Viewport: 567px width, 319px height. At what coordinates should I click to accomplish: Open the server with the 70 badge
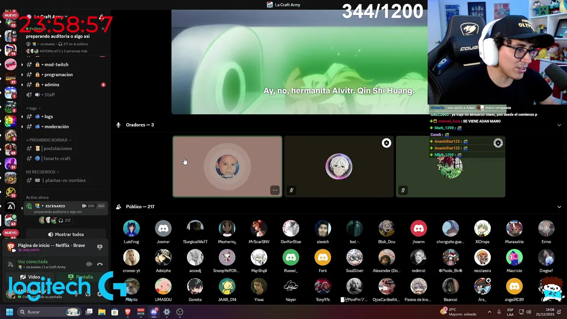click(10, 22)
